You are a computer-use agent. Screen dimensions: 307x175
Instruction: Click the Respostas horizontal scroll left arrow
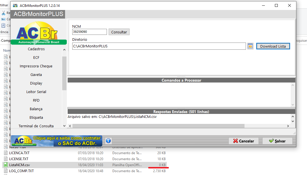click(70, 126)
